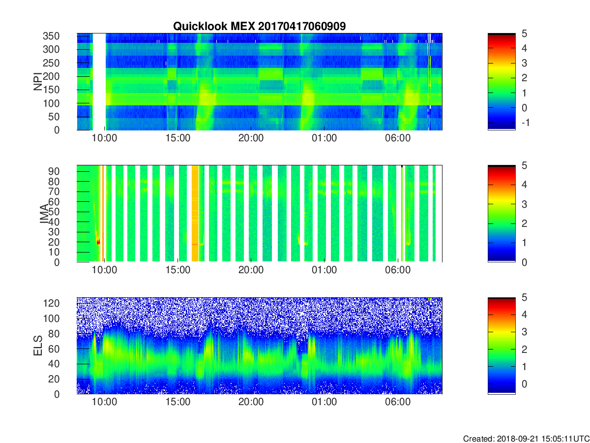Click the '20:00' label under NPI plot

(x=251, y=138)
